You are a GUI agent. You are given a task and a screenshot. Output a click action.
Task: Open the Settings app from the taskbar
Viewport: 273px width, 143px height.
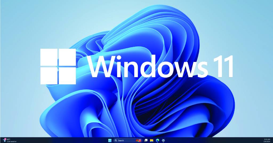[x=163, y=140]
